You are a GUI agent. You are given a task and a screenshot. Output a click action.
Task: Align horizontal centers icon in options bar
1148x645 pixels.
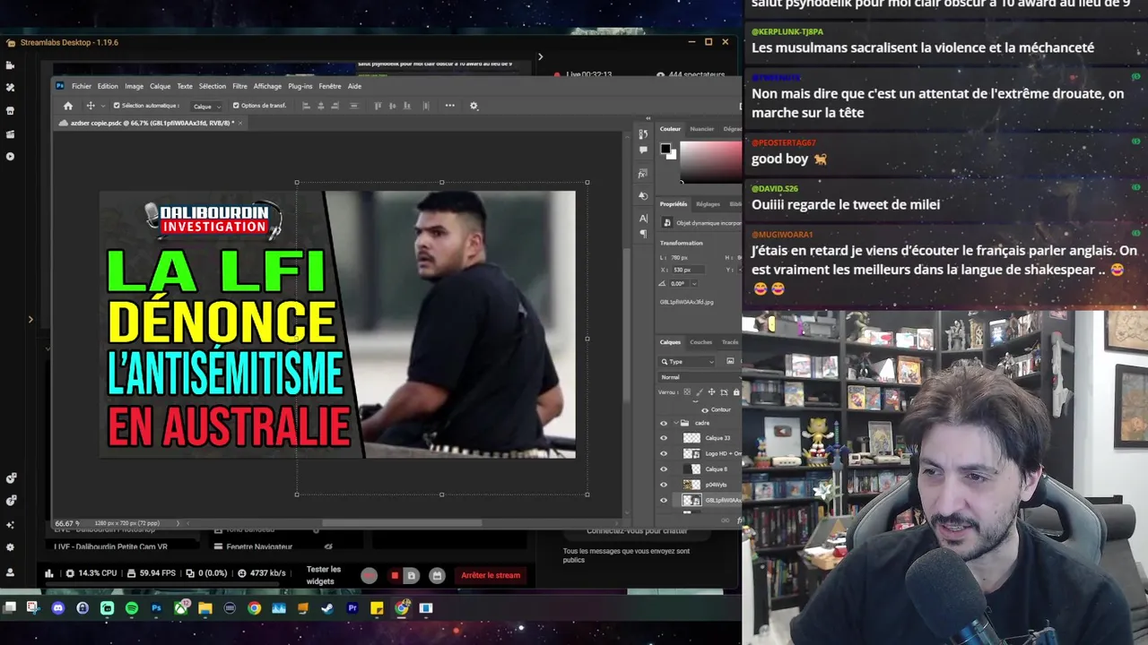pyautogui.click(x=321, y=106)
